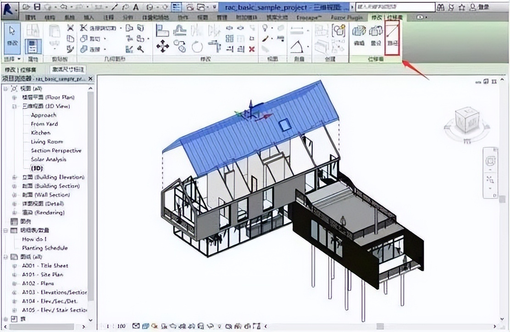Viewport: 510px width, 332px height.
Task: Expand the Building Elevation node
Action: coord(14,177)
